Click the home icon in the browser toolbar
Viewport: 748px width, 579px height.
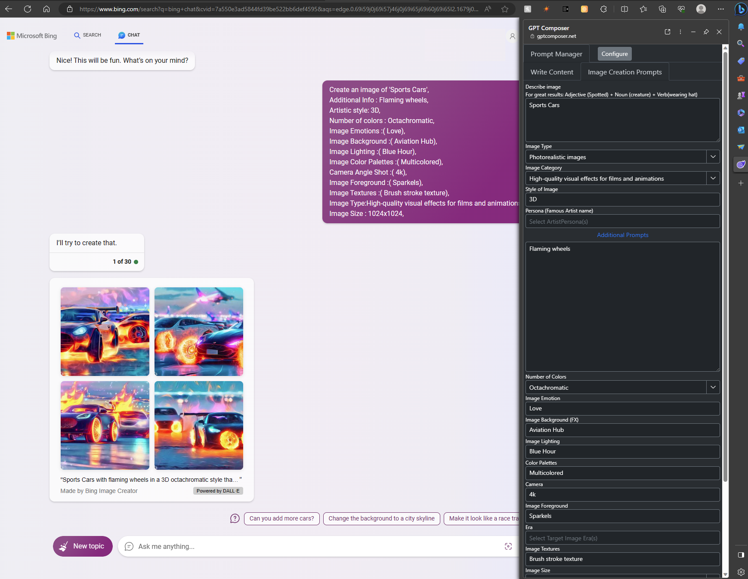[x=46, y=9]
